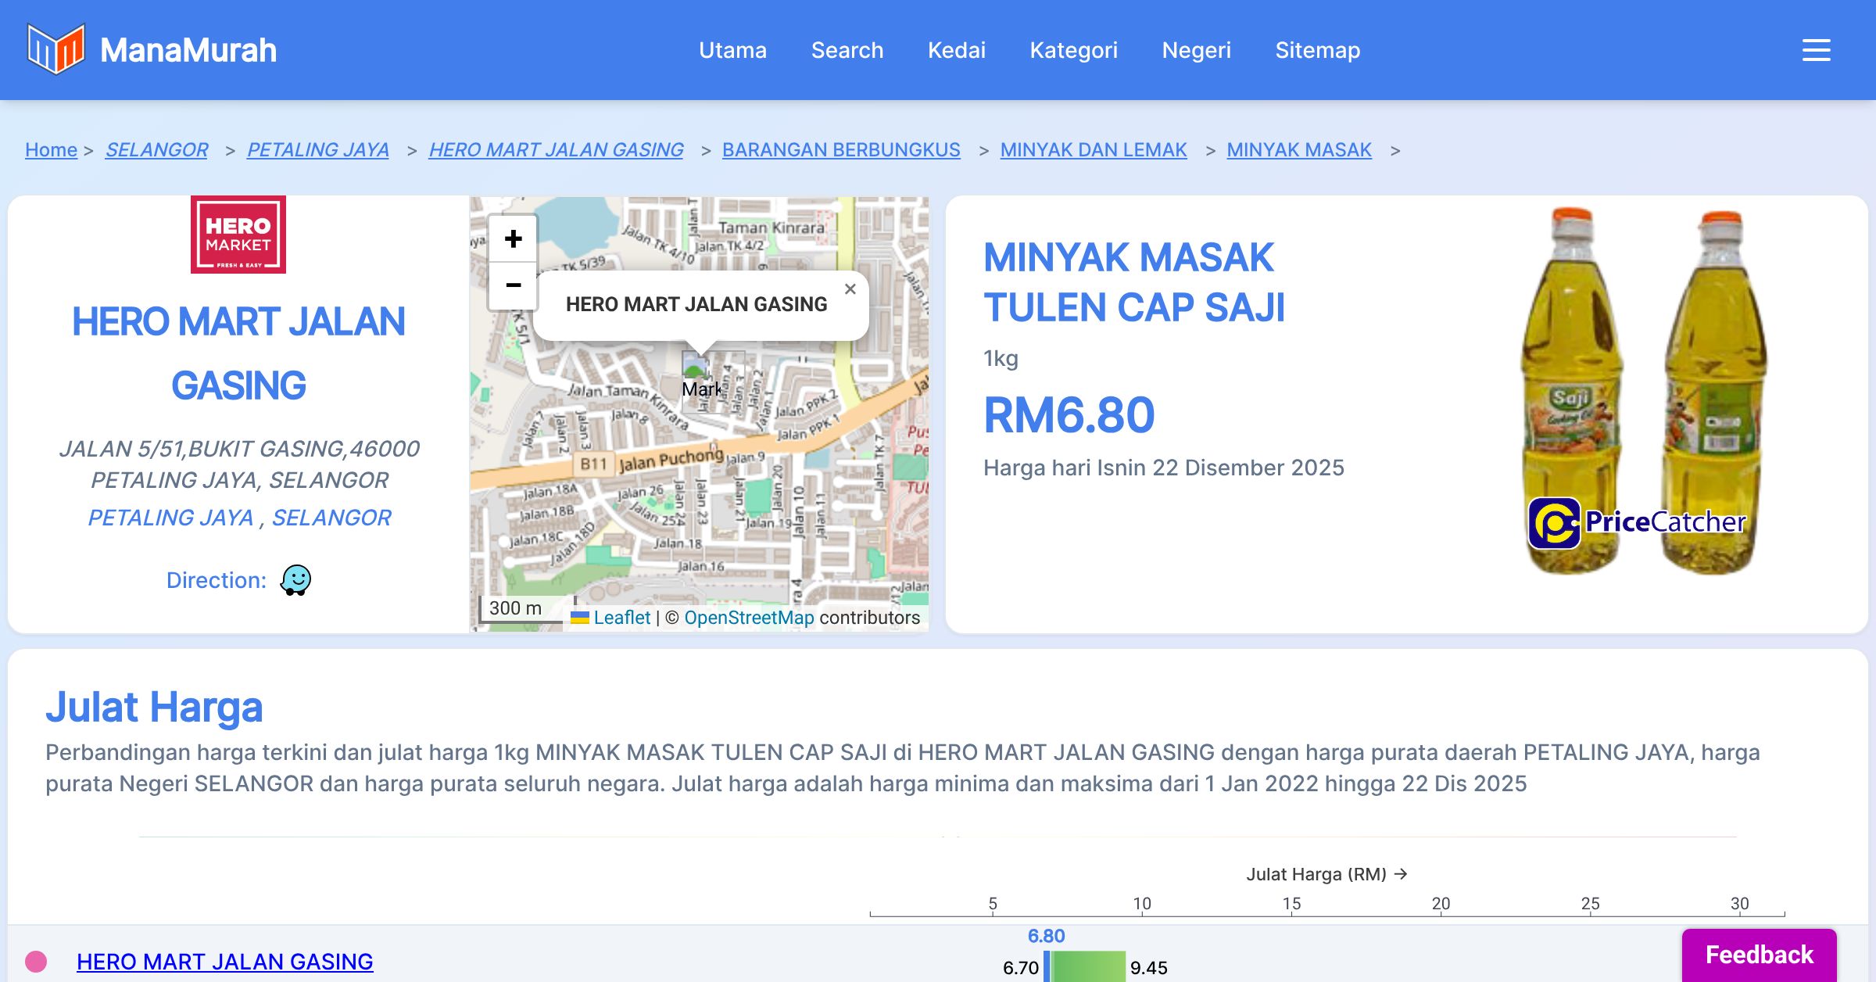
Task: Go to the Search page
Action: pos(847,50)
